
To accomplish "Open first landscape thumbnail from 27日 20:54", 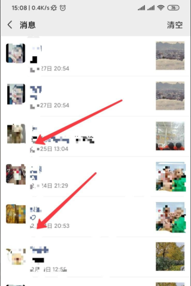I will pos(170,55).
